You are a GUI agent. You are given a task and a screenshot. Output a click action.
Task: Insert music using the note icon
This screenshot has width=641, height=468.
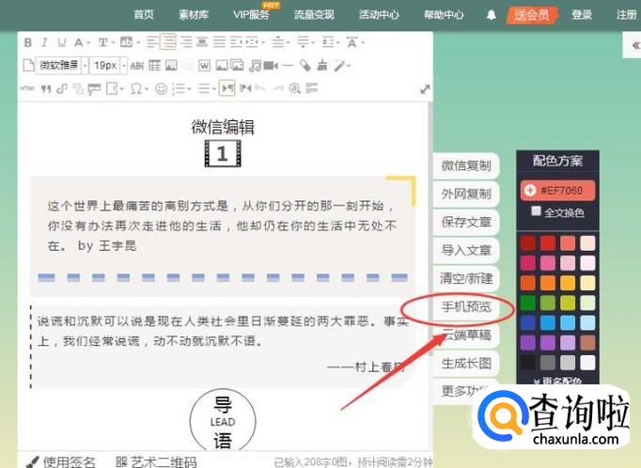(255, 66)
